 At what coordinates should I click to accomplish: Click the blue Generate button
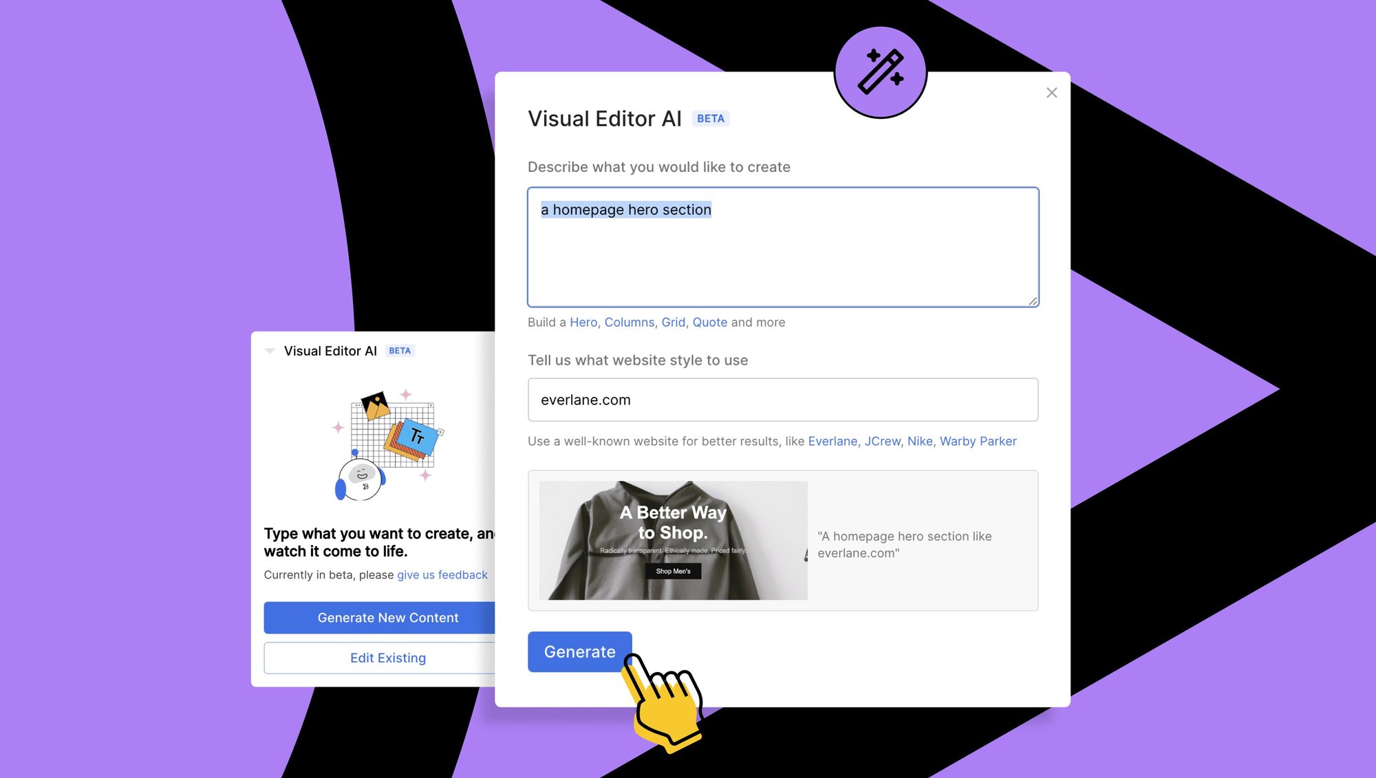579,651
